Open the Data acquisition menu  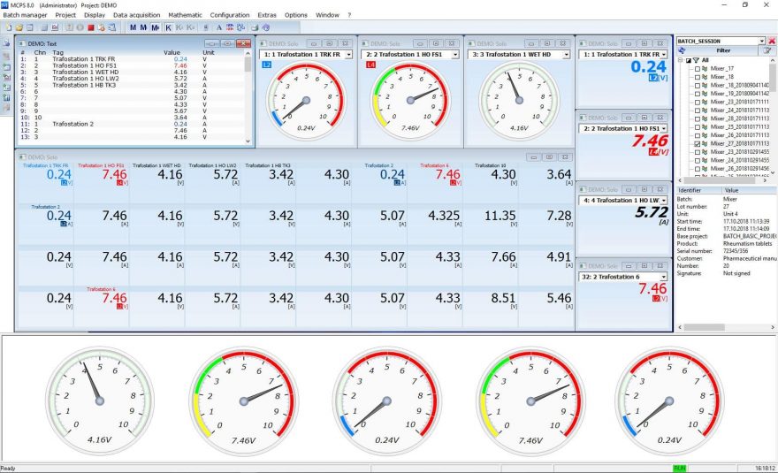137,15
